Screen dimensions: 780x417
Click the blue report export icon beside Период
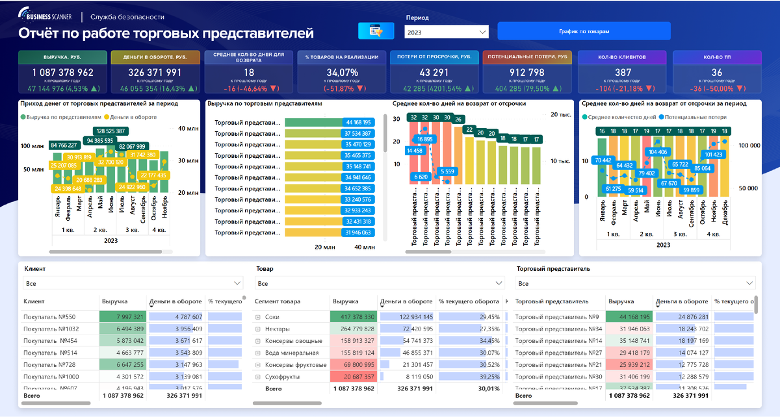[376, 30]
